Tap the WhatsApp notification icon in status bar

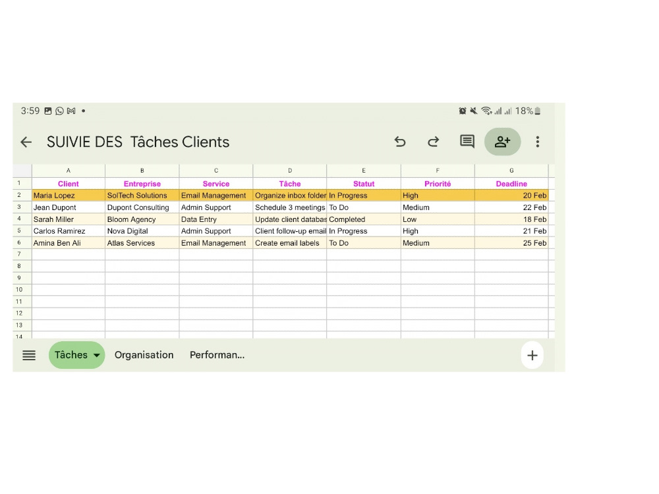coord(60,111)
